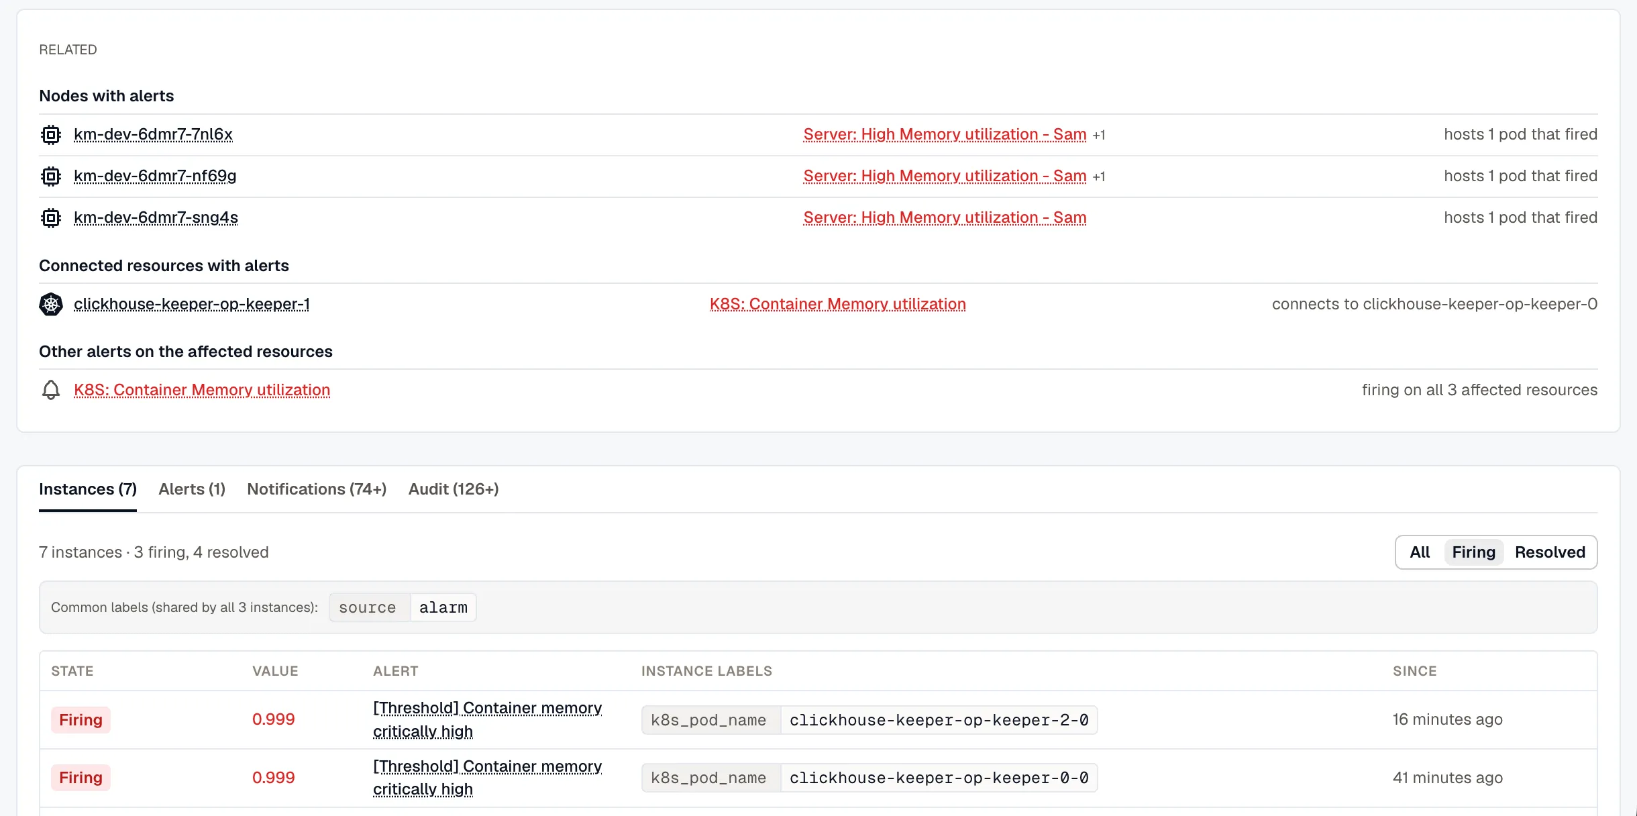The height and width of the screenshot is (816, 1637).
Task: Click node icon beside km-dev-6dmr7-7nl6x
Action: (x=51, y=135)
